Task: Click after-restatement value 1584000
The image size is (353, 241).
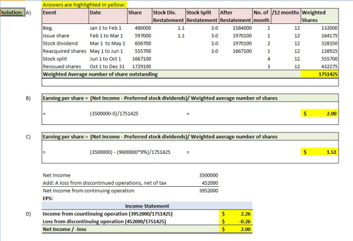Action: tap(242, 28)
